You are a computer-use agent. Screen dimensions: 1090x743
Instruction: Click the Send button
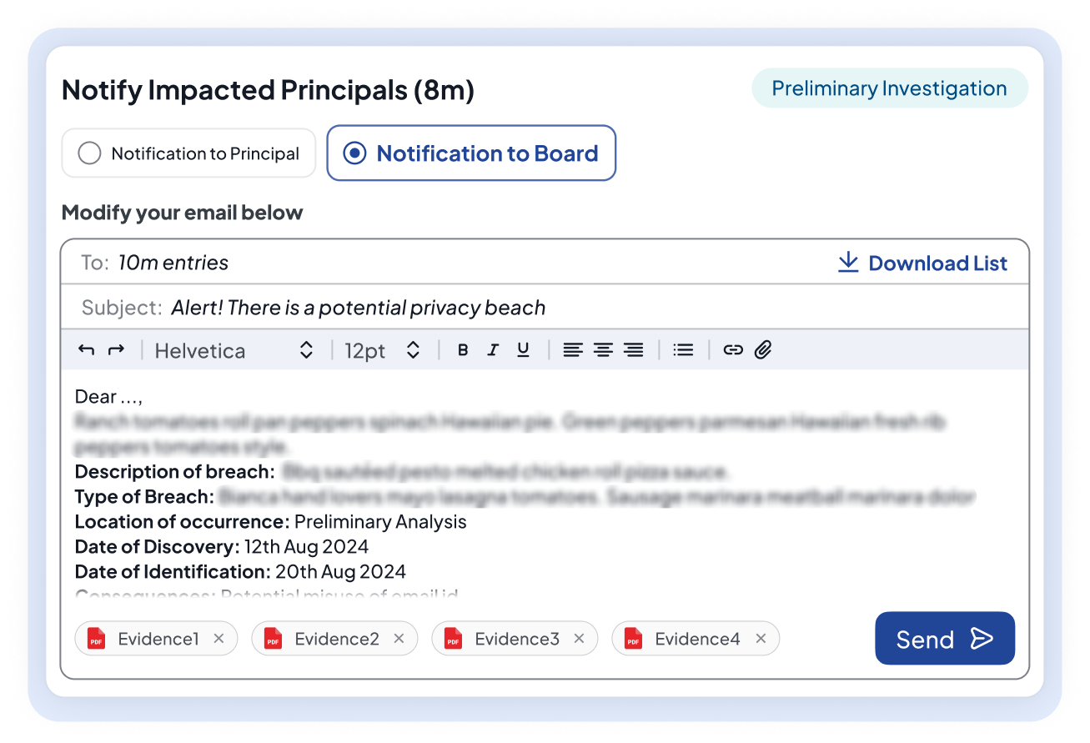pos(945,639)
